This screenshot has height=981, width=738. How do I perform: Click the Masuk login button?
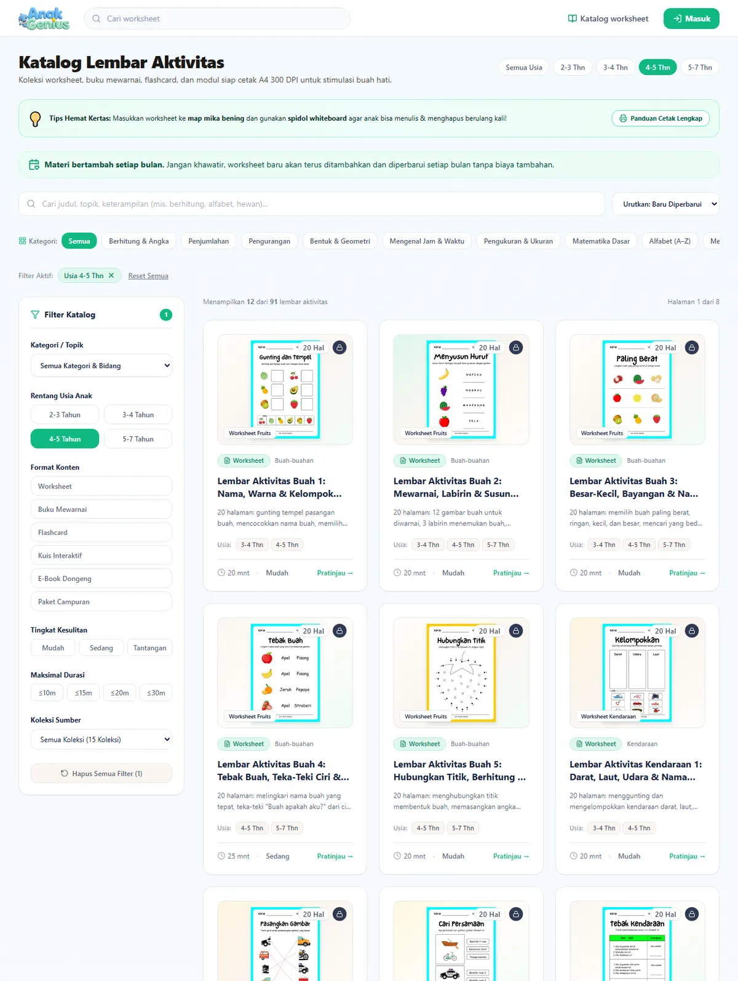click(691, 18)
